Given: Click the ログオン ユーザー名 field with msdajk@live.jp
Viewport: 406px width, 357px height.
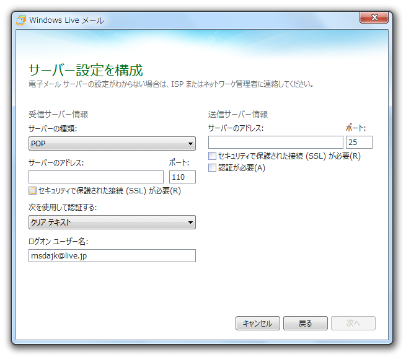Looking at the screenshot, I should (112, 256).
